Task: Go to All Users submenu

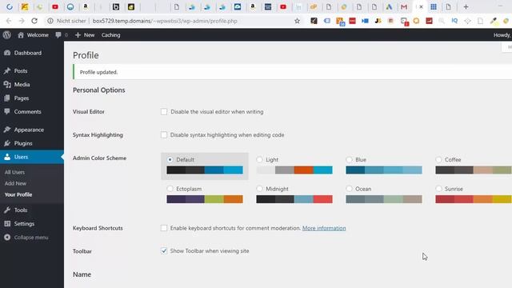Action: 14,172
